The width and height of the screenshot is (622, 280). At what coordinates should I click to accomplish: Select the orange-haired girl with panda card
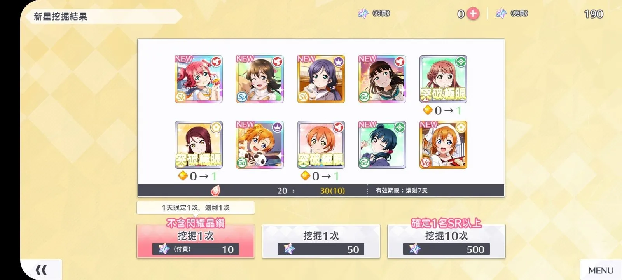[260, 145]
